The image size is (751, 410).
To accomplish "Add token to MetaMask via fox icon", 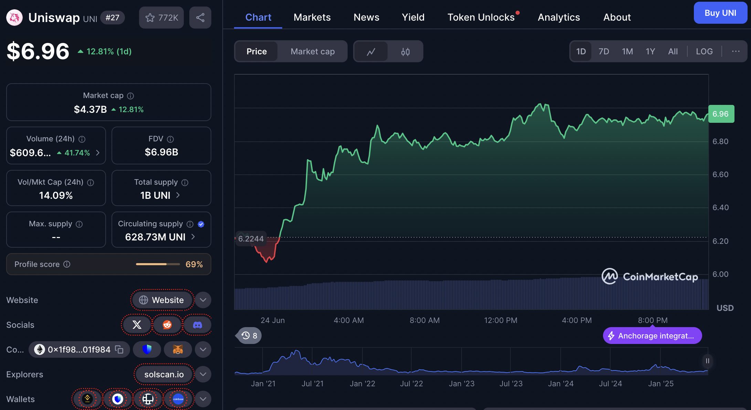I will point(178,349).
